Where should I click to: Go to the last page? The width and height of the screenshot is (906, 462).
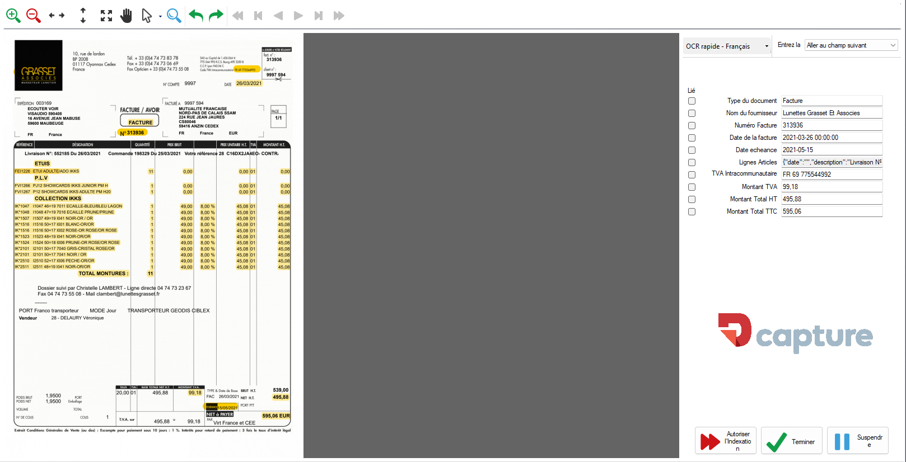pyautogui.click(x=319, y=16)
